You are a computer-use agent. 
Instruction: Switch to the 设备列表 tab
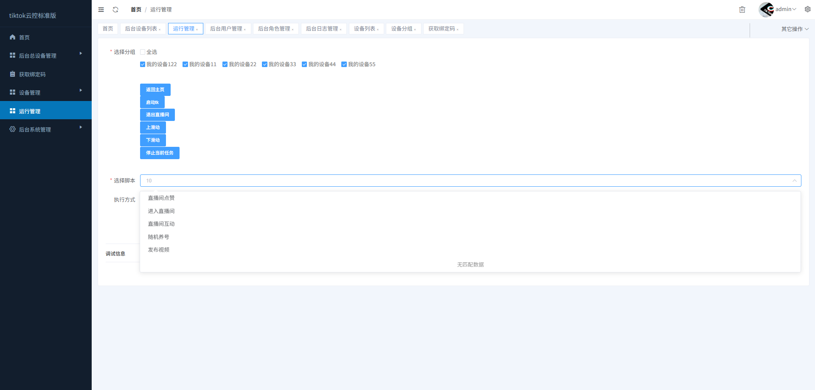pos(364,28)
